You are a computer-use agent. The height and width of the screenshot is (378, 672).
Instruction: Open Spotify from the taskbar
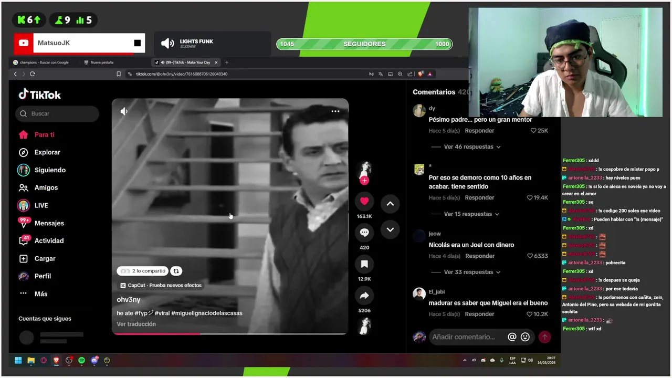[82, 360]
